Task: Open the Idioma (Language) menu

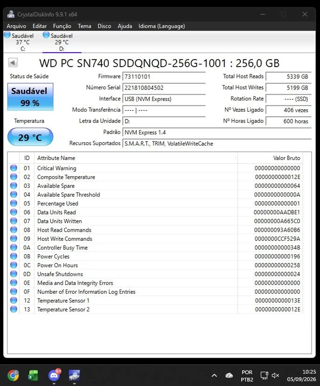Action: [x=162, y=26]
